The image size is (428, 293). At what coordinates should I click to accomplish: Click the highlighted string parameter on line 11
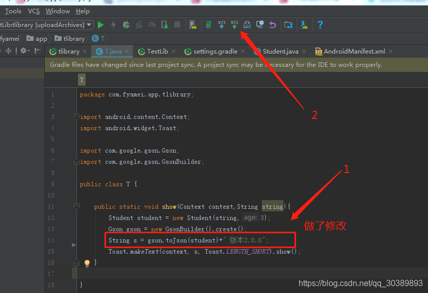(x=273, y=207)
